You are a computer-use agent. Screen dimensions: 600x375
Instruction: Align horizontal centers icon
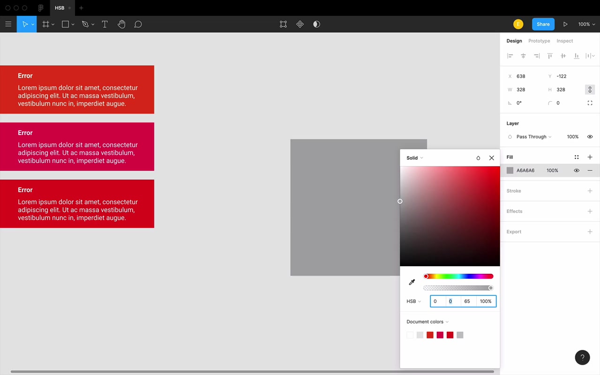click(x=523, y=56)
